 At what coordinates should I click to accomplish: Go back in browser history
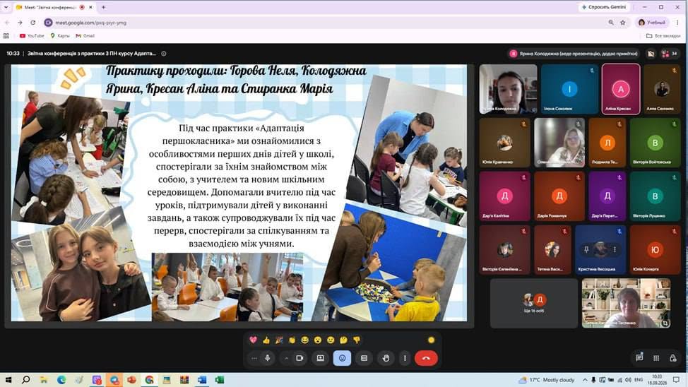[x=7, y=23]
